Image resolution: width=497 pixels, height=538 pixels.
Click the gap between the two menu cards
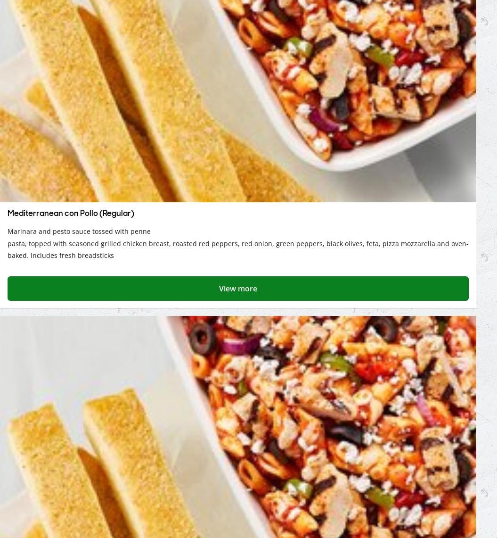click(238, 312)
